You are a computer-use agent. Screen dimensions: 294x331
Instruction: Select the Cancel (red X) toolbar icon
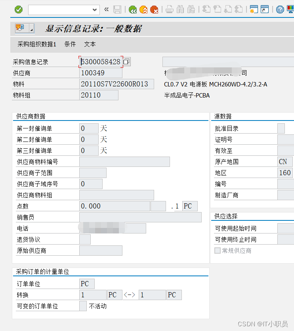[x=154, y=9]
